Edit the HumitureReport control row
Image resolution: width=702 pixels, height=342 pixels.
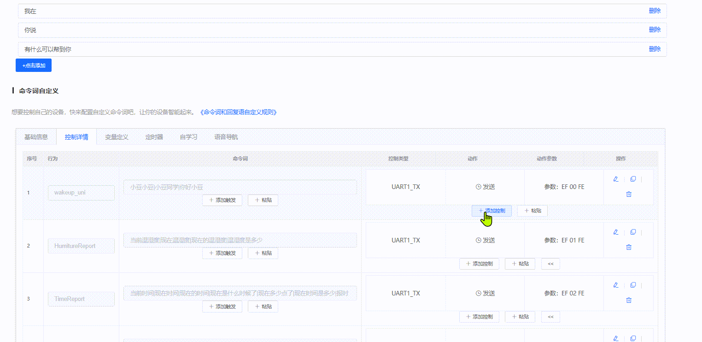616,232
